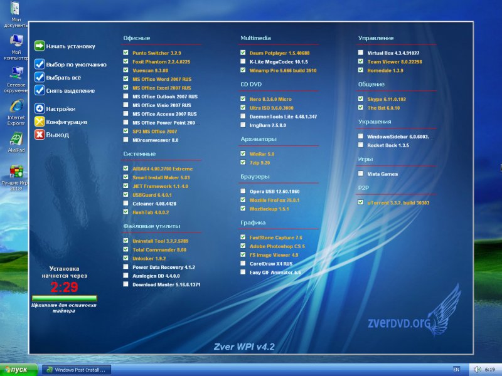The image size is (502, 376).
Task: Tick the WindowsSidebar 6.0.6003 checkbox
Action: click(x=361, y=136)
